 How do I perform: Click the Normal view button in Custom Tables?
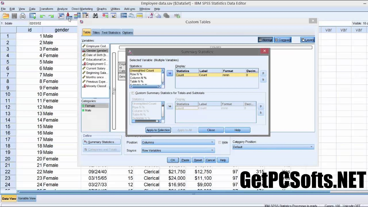(265, 40)
